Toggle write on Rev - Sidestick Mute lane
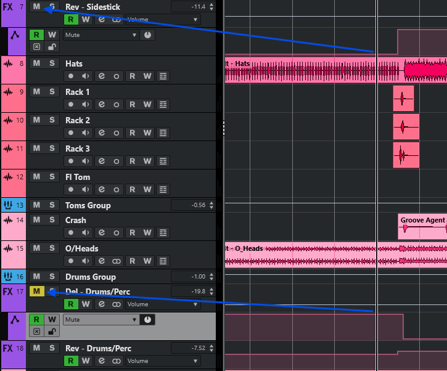 pyautogui.click(x=52, y=35)
